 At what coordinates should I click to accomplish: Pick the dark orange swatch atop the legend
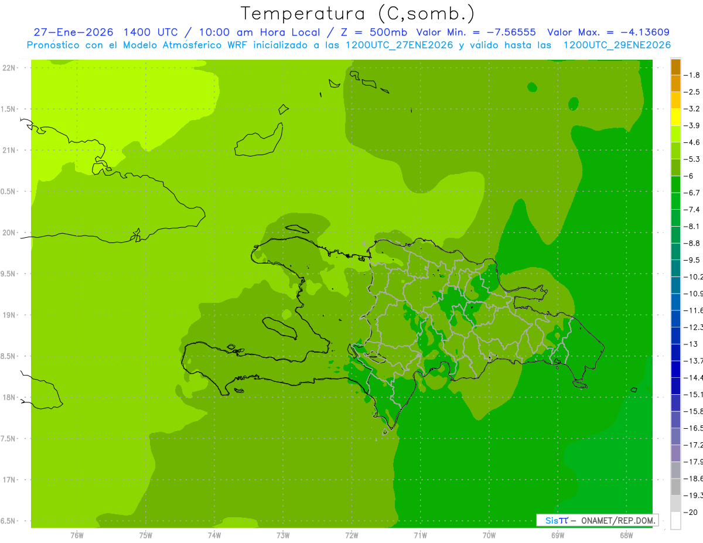point(675,67)
